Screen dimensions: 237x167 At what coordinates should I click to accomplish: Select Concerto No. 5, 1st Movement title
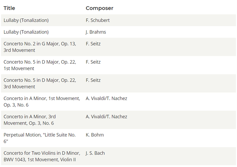click(40, 65)
